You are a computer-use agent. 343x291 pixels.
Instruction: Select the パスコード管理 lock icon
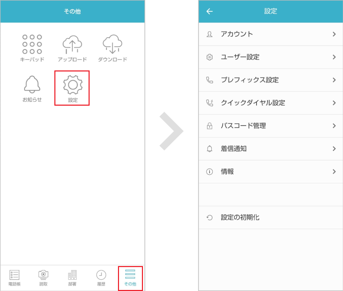click(x=210, y=125)
